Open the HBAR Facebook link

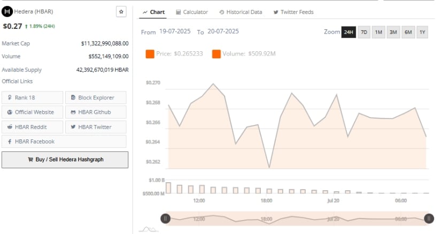tap(64, 142)
